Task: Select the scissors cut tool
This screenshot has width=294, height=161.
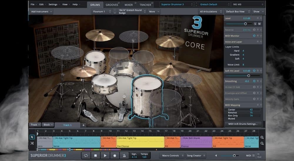Action: point(32,143)
